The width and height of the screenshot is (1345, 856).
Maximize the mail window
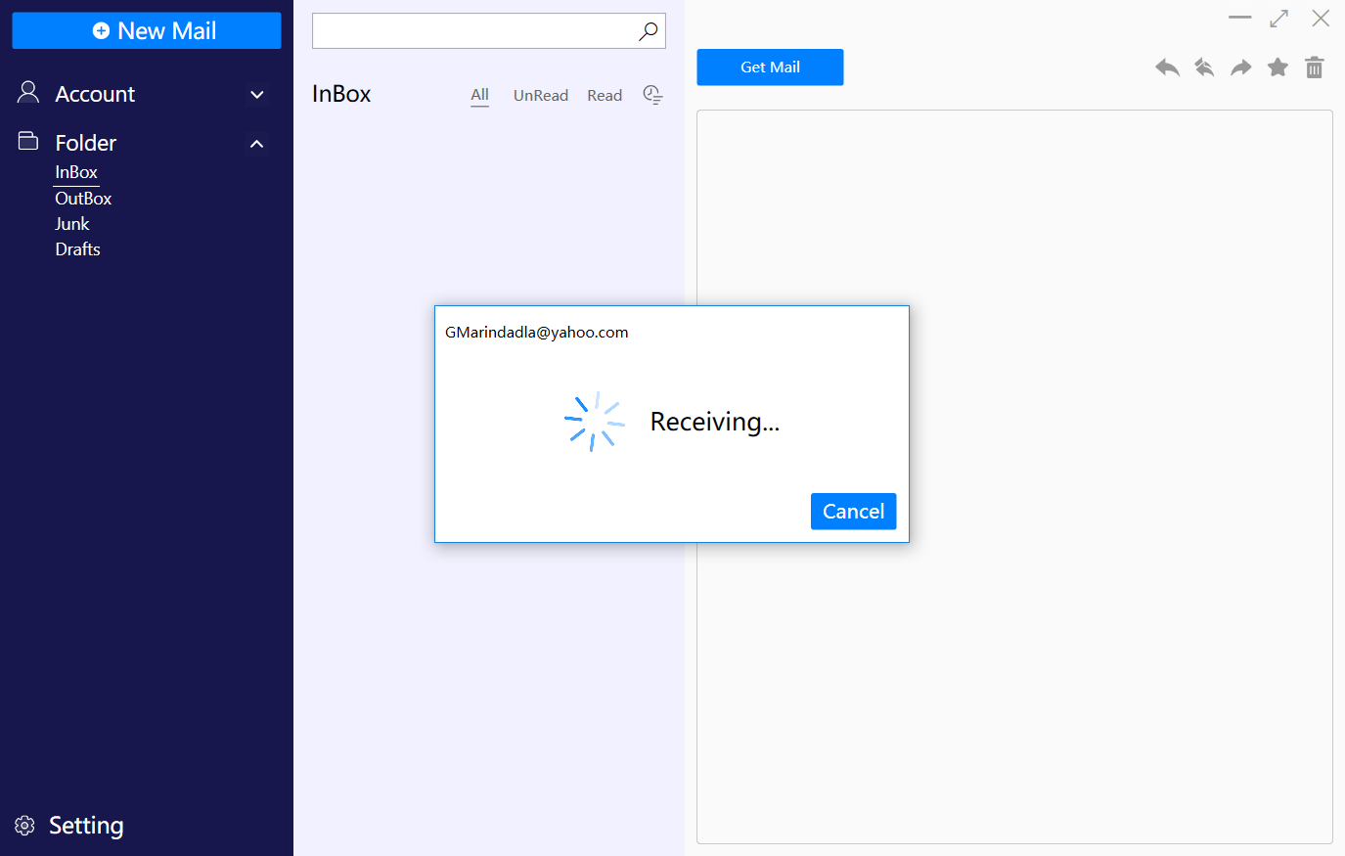tap(1279, 18)
